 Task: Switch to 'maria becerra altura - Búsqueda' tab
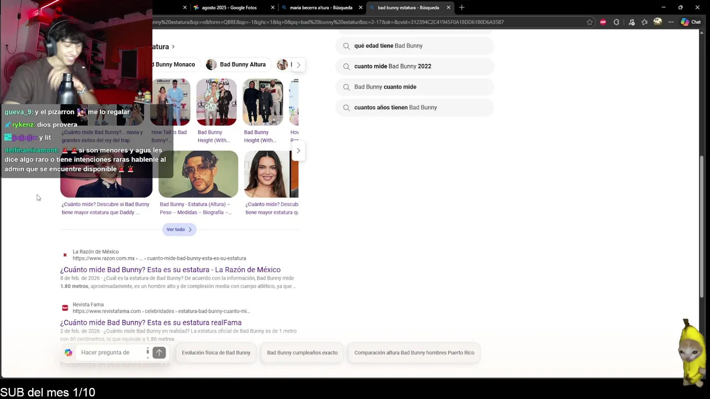pos(321,7)
